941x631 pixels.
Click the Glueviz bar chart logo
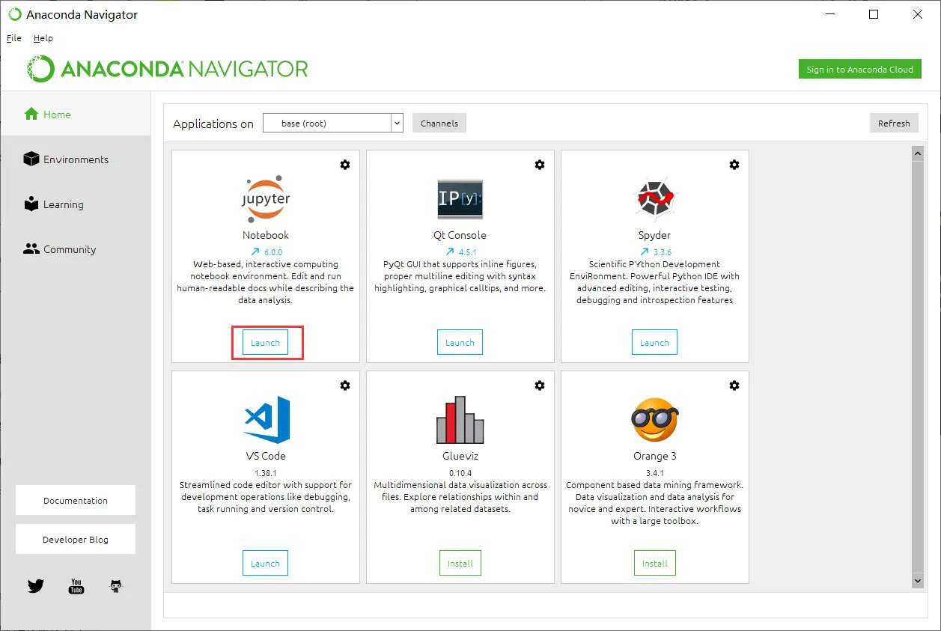pos(460,419)
